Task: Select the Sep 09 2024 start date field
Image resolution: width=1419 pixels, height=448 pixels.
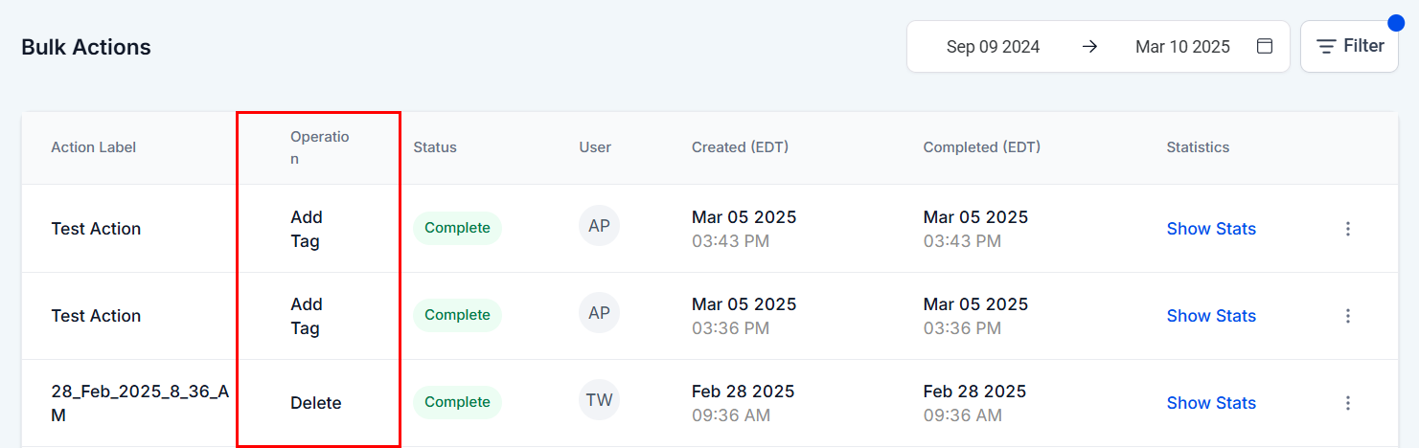Action: point(993,46)
